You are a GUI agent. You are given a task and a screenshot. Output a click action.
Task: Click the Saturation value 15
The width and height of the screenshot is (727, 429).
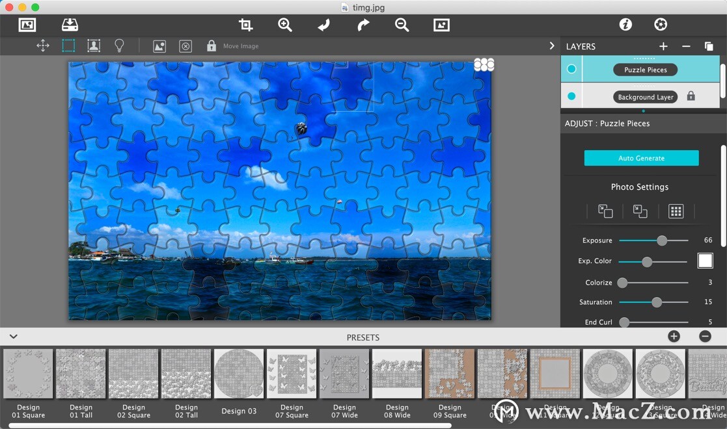pos(708,302)
